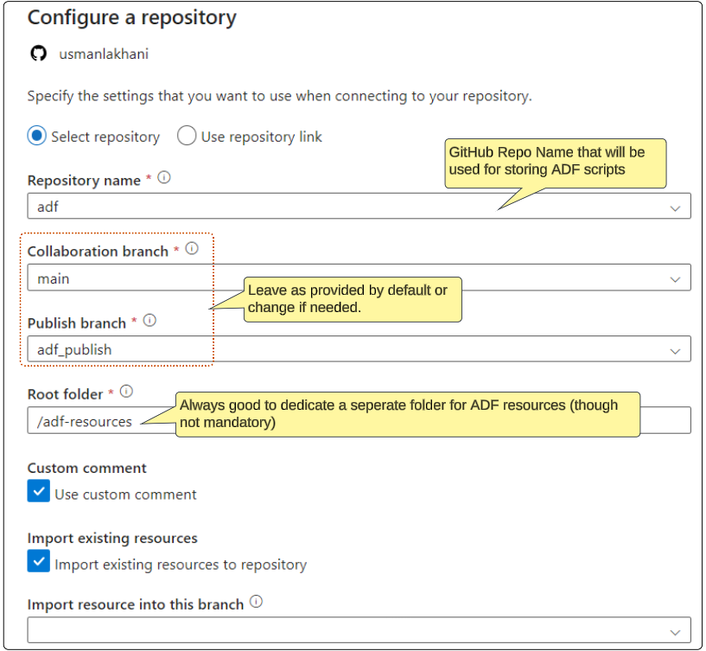Click info icon beside Publish branch label
The width and height of the screenshot is (706, 651).
tap(149, 321)
